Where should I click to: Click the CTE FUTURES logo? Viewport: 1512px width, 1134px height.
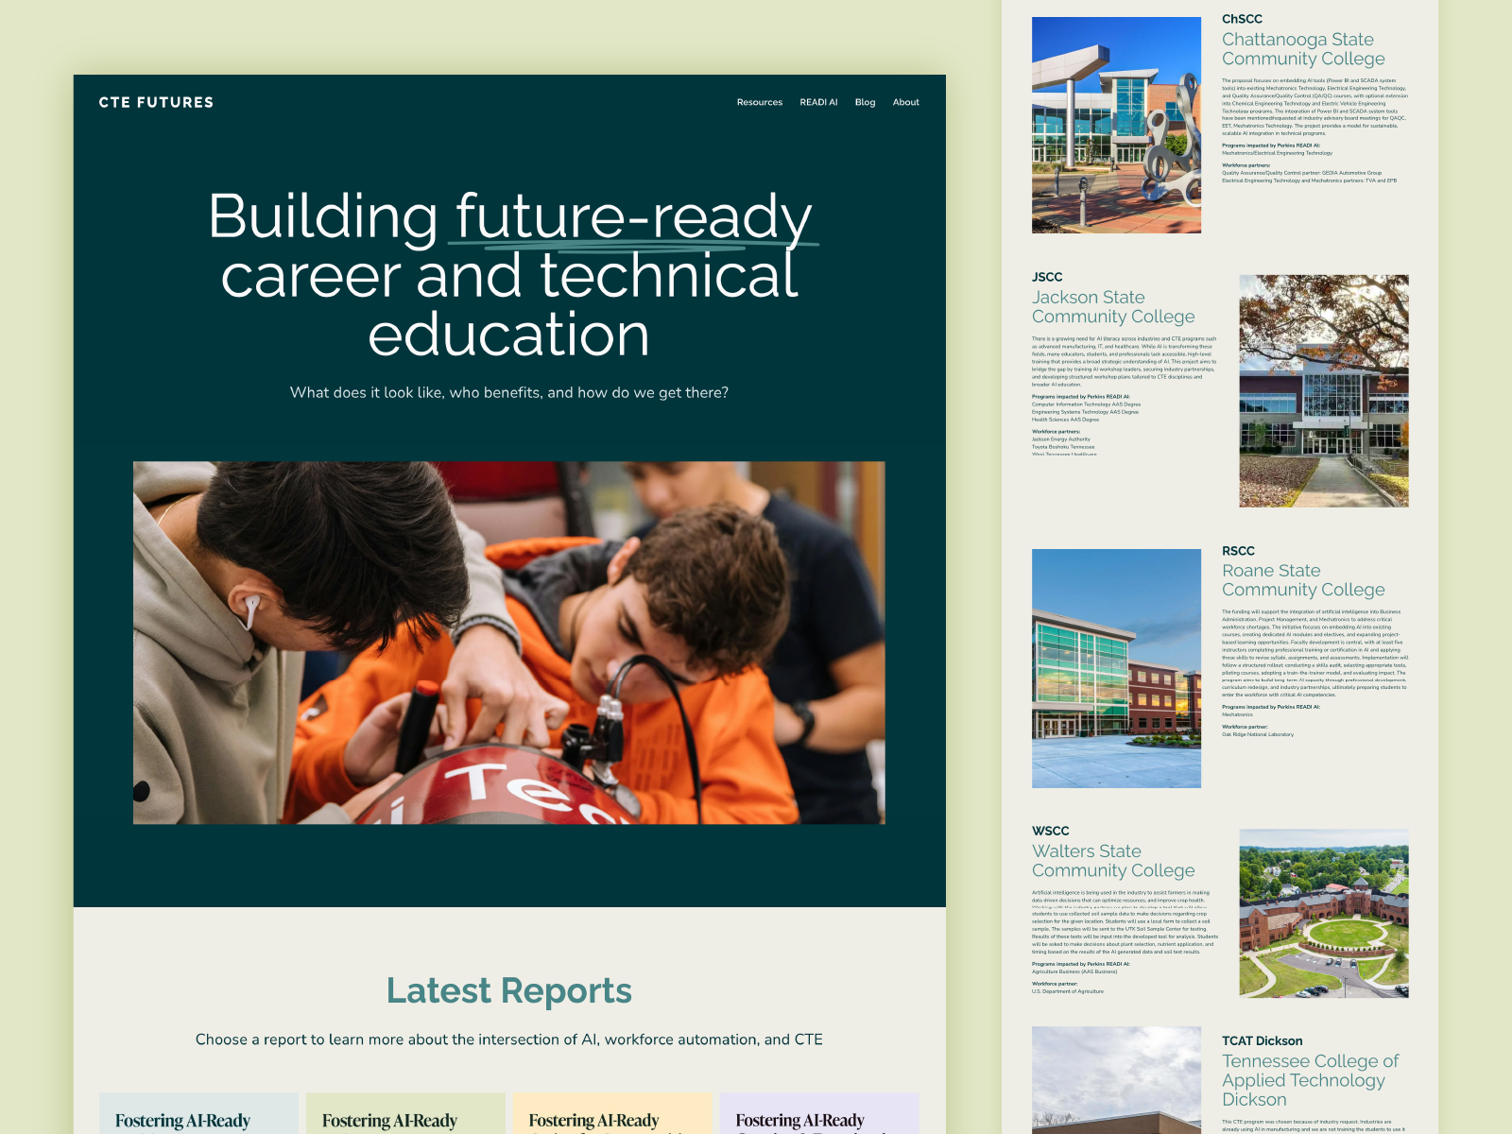pyautogui.click(x=156, y=102)
